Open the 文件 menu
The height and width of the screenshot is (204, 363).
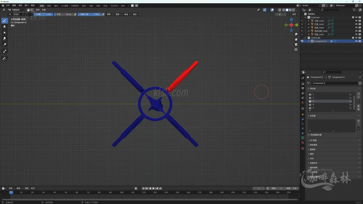[8, 6]
